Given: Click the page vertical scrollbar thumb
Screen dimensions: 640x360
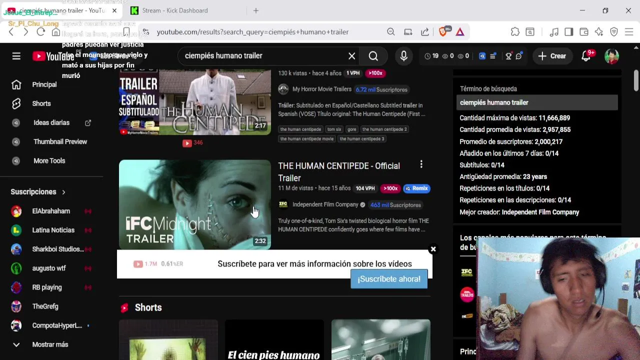Looking at the screenshot, I should 636,80.
